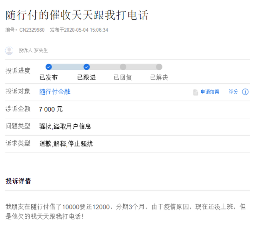Click the complainant avatar icon
Viewport: 256px width, 225px height.
click(9, 51)
